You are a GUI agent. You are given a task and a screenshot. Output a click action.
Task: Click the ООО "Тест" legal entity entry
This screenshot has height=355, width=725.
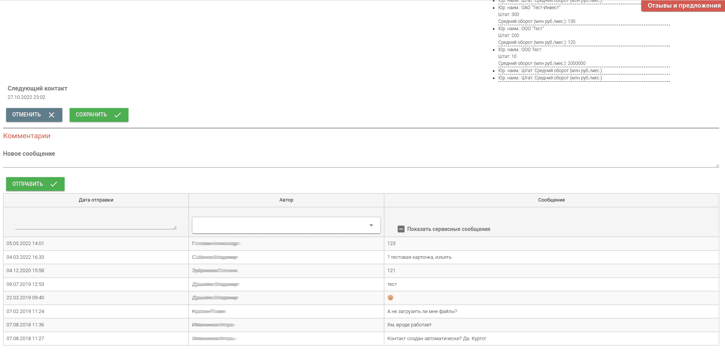(520, 29)
